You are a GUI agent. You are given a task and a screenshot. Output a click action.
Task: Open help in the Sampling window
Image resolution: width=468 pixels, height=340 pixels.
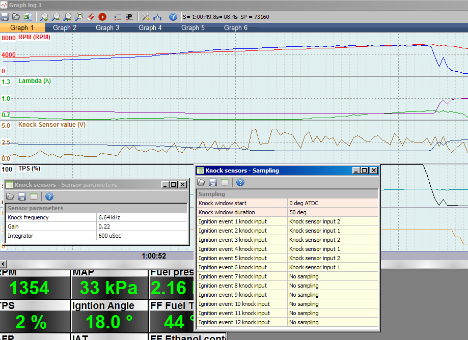tap(240, 182)
